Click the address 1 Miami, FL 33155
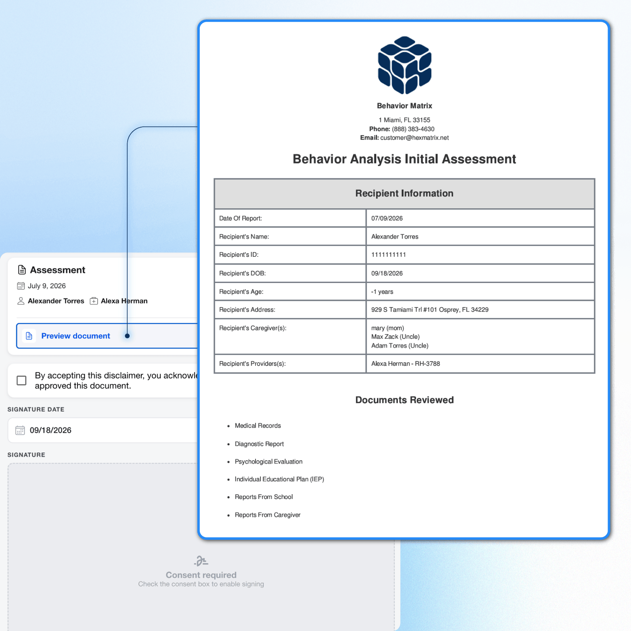631x631 pixels. tap(405, 120)
